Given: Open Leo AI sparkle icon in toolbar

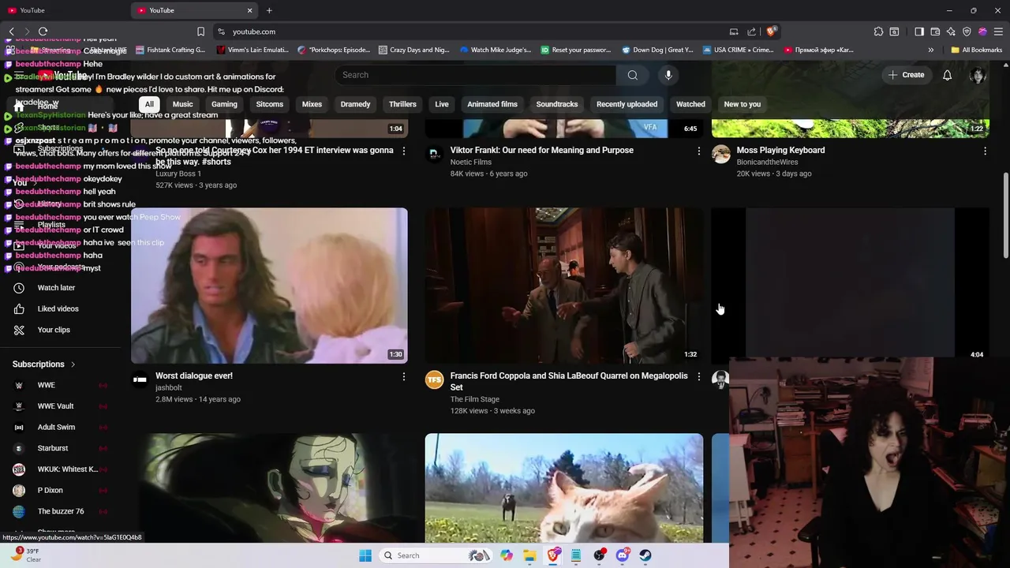Looking at the screenshot, I should [951, 32].
